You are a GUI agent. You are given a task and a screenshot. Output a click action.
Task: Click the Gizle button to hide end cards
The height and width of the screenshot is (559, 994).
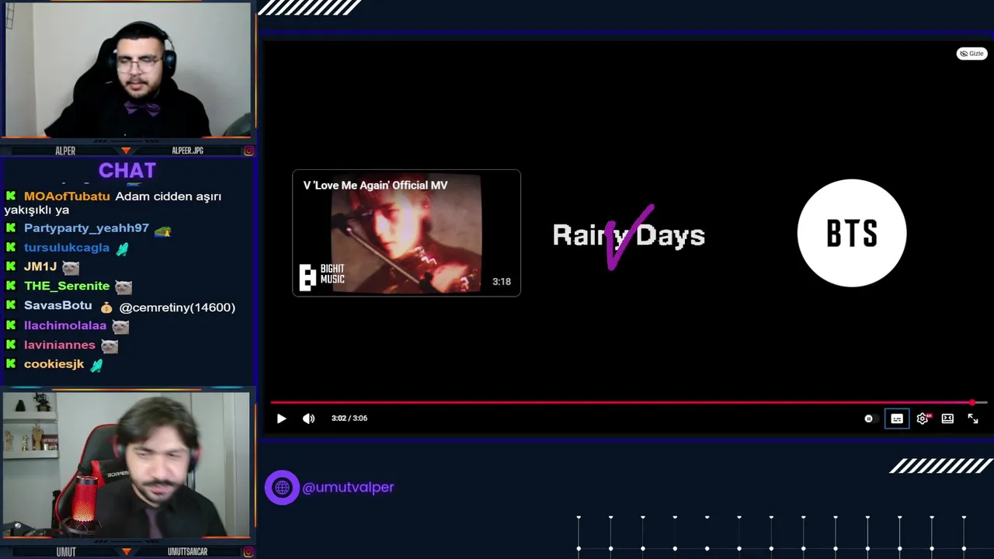pyautogui.click(x=971, y=54)
